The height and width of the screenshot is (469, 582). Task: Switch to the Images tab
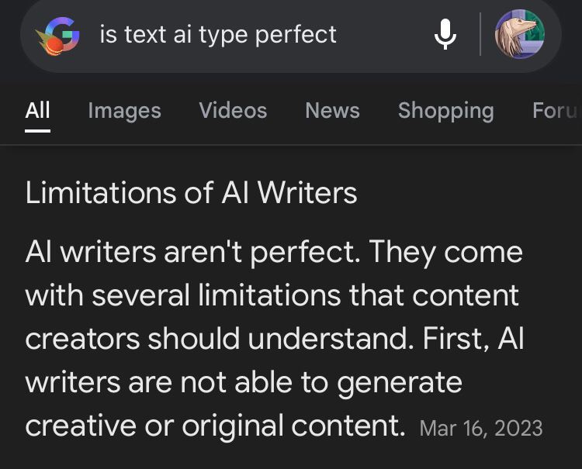pos(124,111)
